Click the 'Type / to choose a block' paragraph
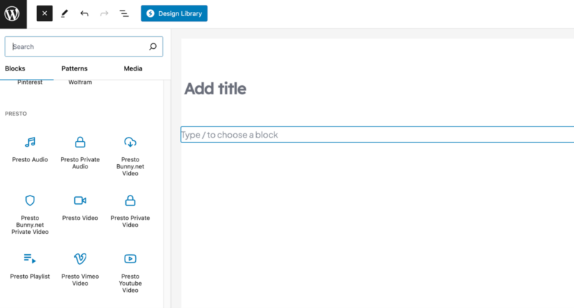 click(x=377, y=135)
